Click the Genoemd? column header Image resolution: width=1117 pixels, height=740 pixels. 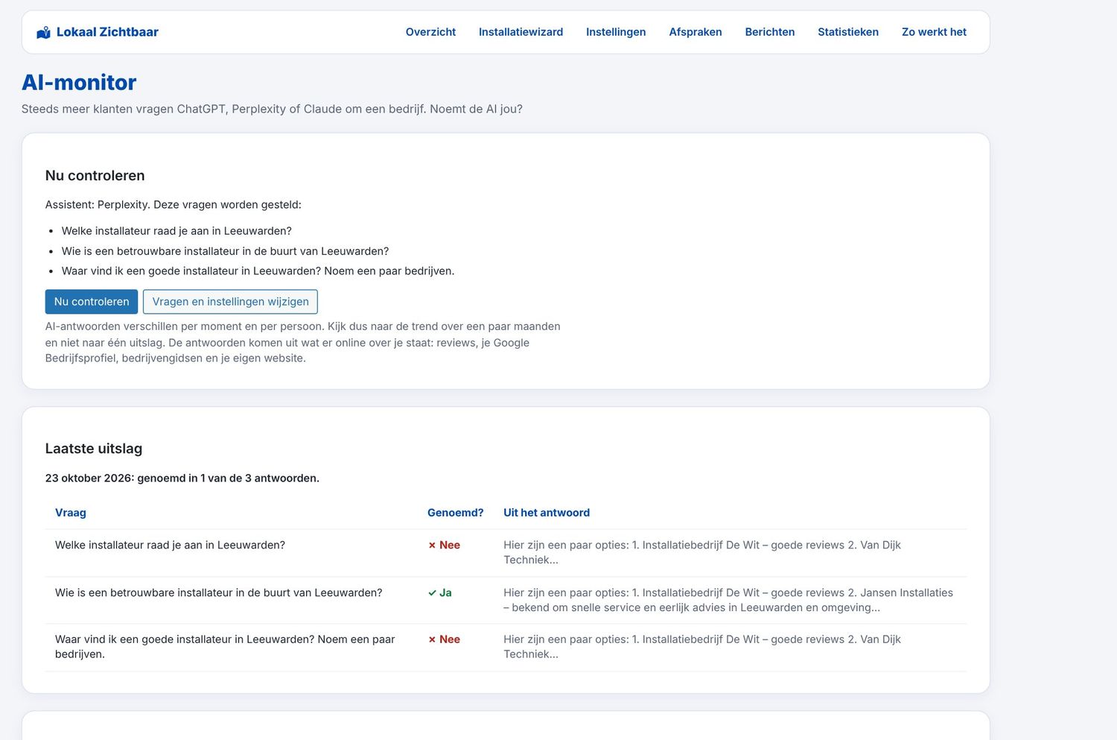pyautogui.click(x=455, y=513)
